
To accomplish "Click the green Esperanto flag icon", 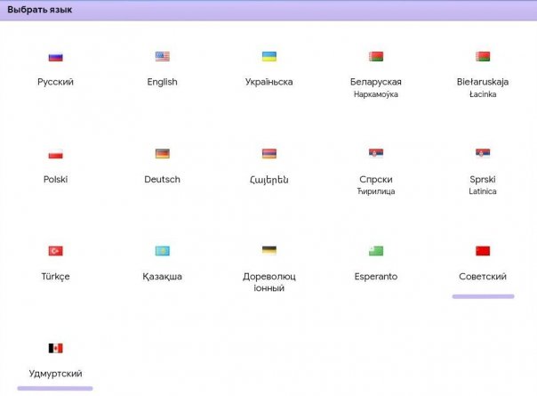I will pyautogui.click(x=376, y=251).
